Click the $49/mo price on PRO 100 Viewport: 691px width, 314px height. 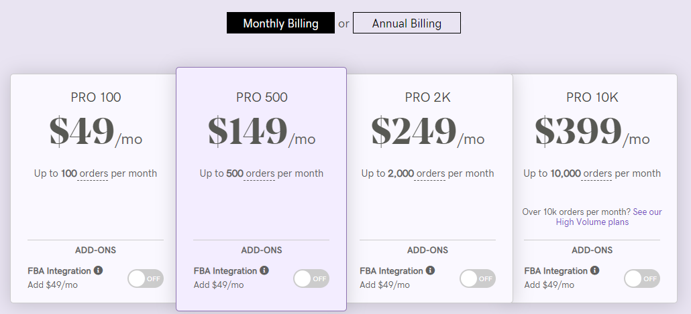coord(95,132)
